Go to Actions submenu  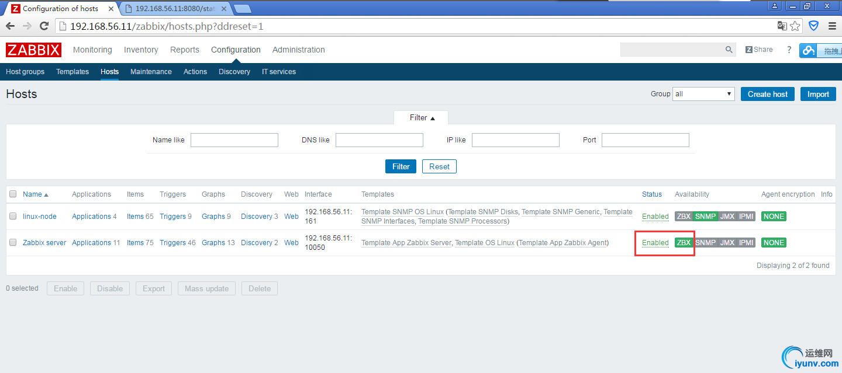(195, 72)
